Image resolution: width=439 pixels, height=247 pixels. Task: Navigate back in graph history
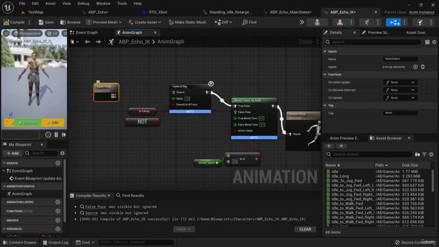(x=87, y=42)
